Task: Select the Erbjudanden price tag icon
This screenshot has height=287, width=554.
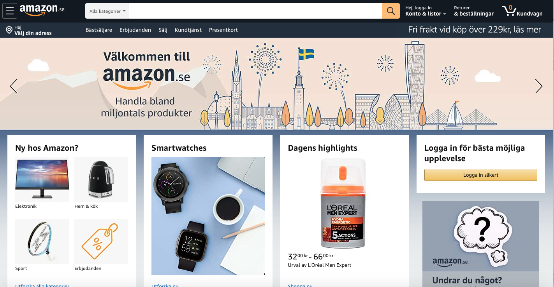Action: (x=101, y=242)
